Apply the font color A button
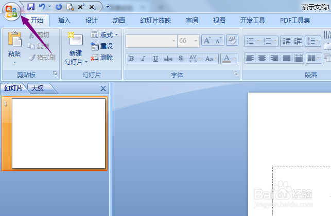 click(227, 59)
